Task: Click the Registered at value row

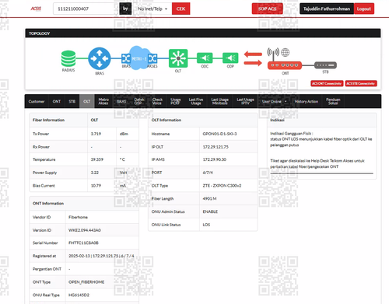Action: click(x=84, y=256)
